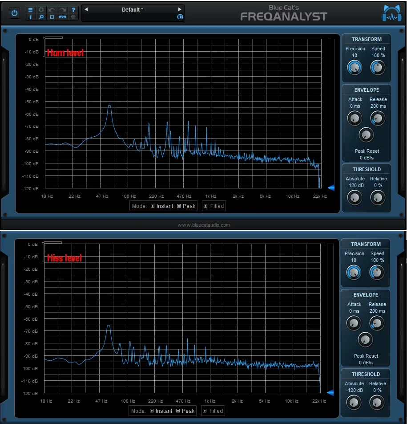Click '0 %' Relative value in bottom panel

pos(377,391)
